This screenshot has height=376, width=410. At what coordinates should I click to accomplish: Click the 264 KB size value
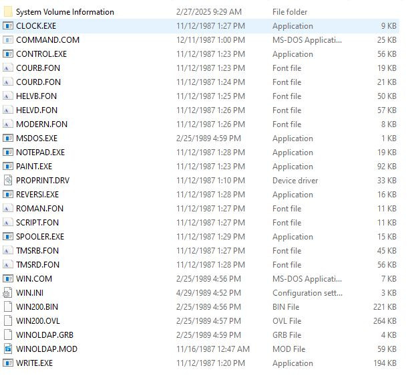(x=385, y=320)
